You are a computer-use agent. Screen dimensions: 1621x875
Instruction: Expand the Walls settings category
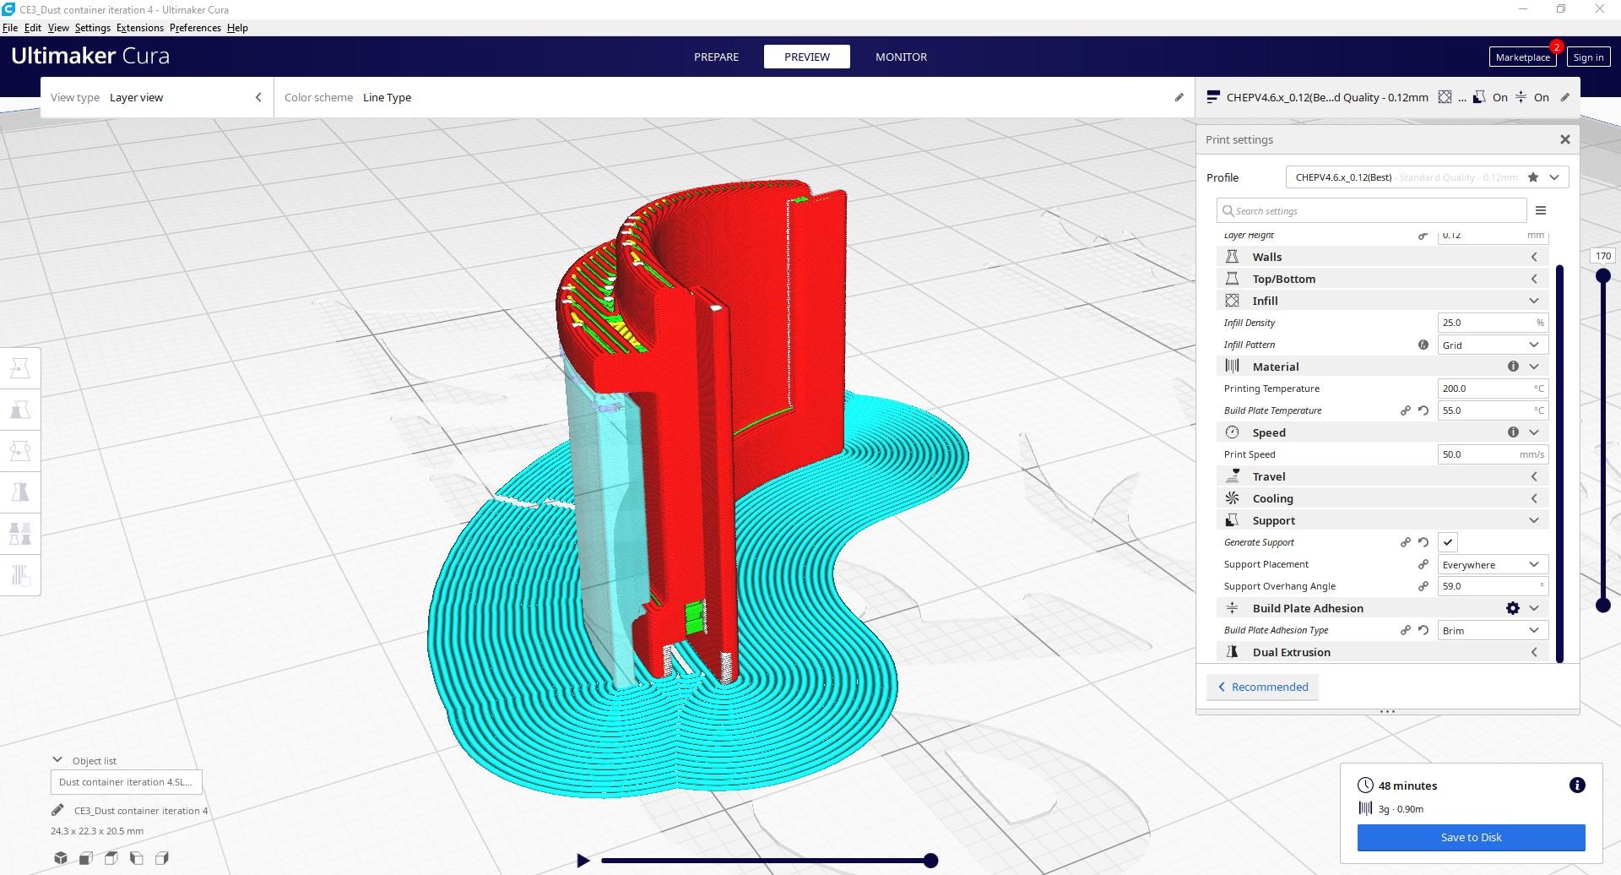point(1382,257)
